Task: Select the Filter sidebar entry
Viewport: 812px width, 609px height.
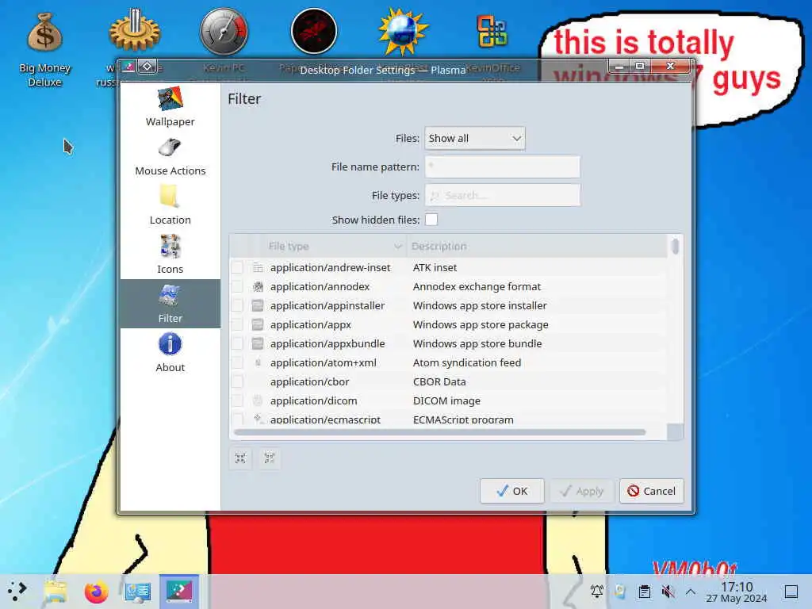Action: coord(170,304)
